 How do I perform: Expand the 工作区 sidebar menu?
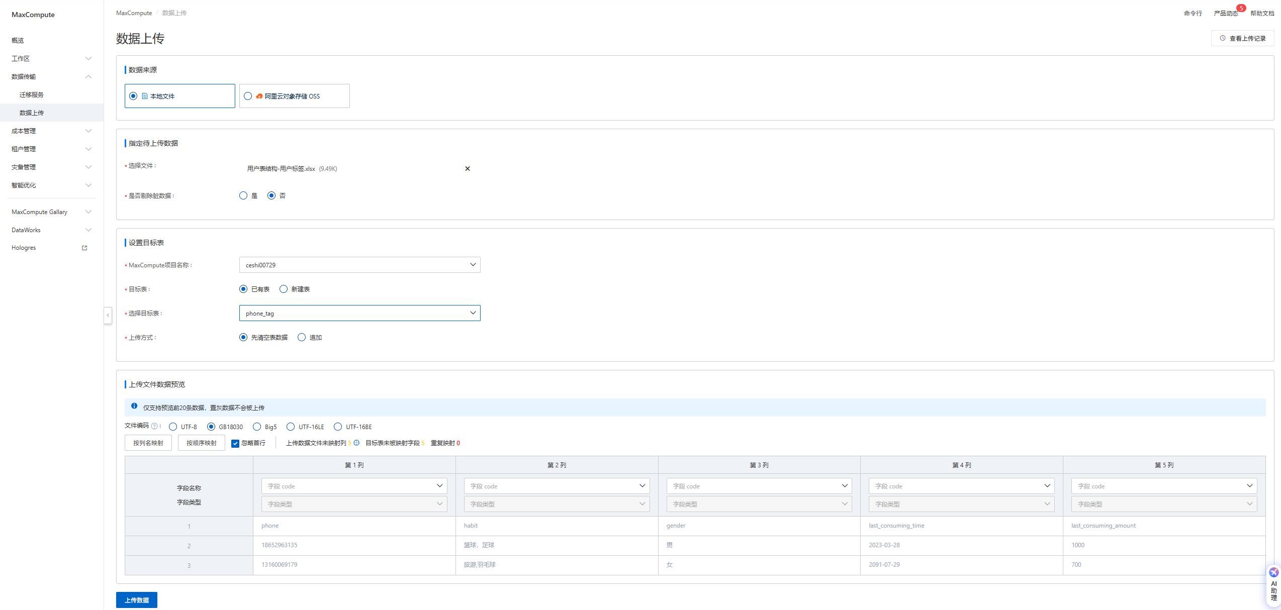tap(52, 58)
